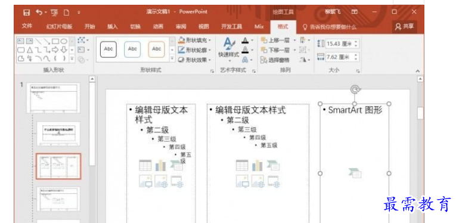Click the Selection Pane icon

pyautogui.click(x=275, y=60)
